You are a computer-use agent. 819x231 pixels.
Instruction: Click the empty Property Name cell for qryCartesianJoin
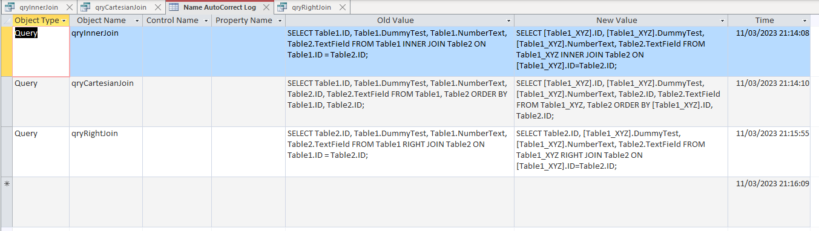pyautogui.click(x=248, y=102)
